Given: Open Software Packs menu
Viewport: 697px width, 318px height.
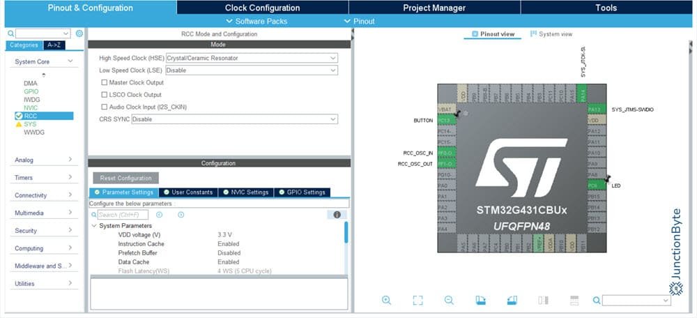Looking at the screenshot, I should pyautogui.click(x=256, y=22).
